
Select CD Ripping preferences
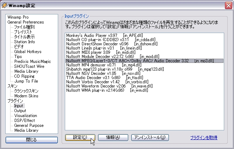click(24, 76)
